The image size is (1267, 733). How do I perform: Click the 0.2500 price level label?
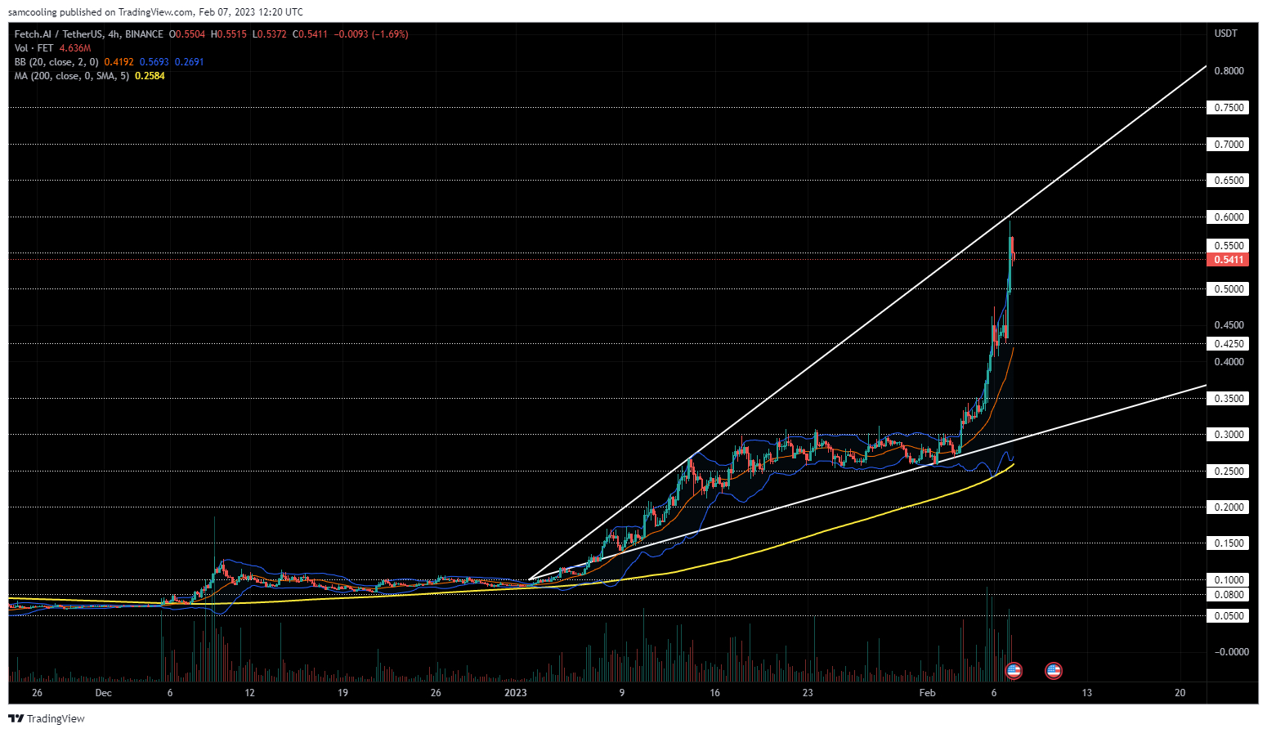1228,472
